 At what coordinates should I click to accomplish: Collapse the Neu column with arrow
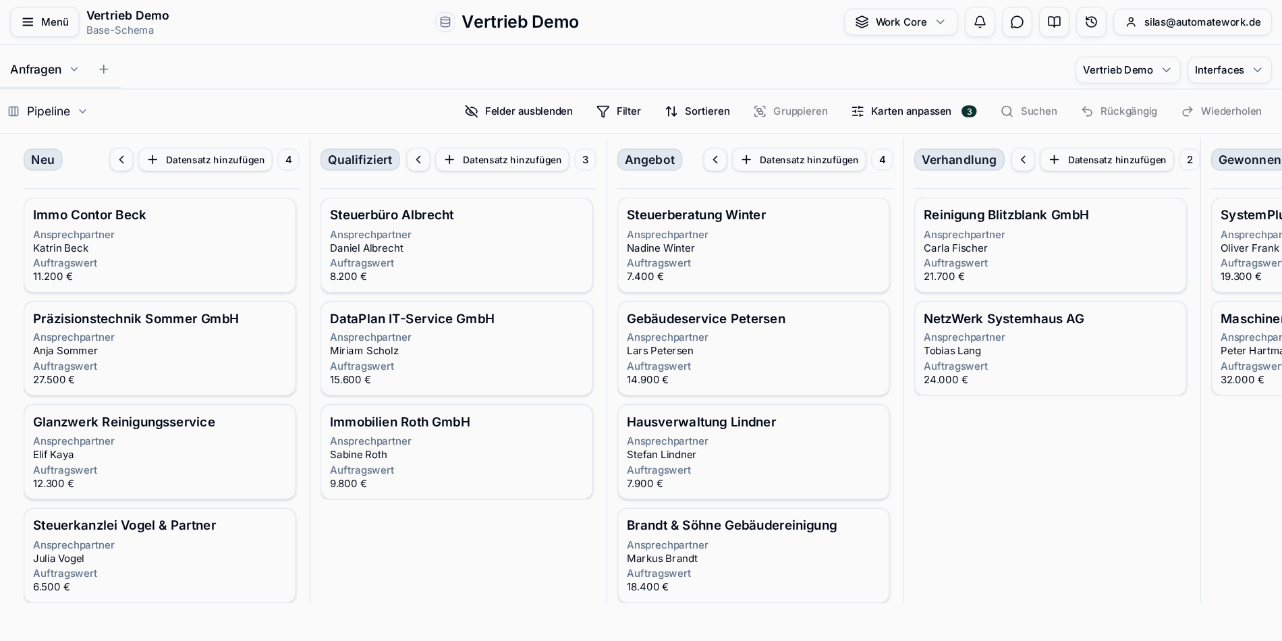coord(121,160)
